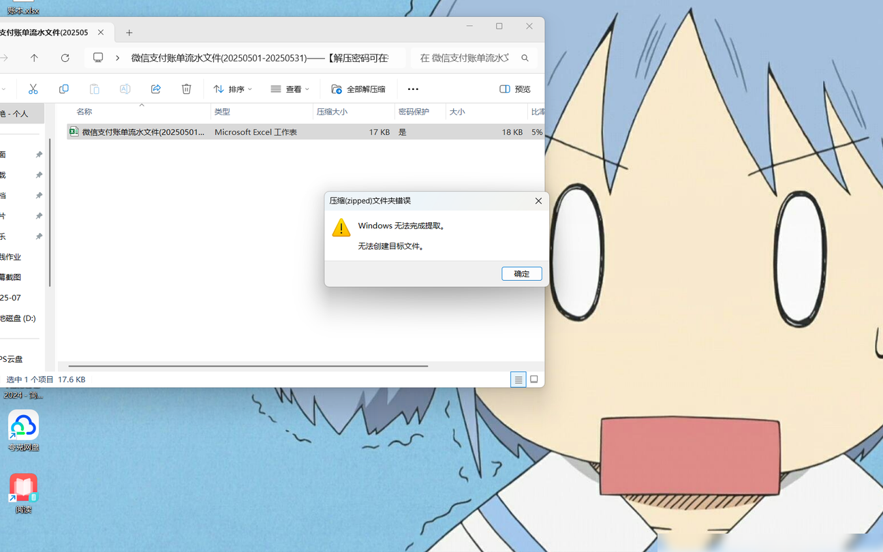Viewport: 883px width, 552px height.
Task: Click the Share icon in toolbar
Action: coord(156,89)
